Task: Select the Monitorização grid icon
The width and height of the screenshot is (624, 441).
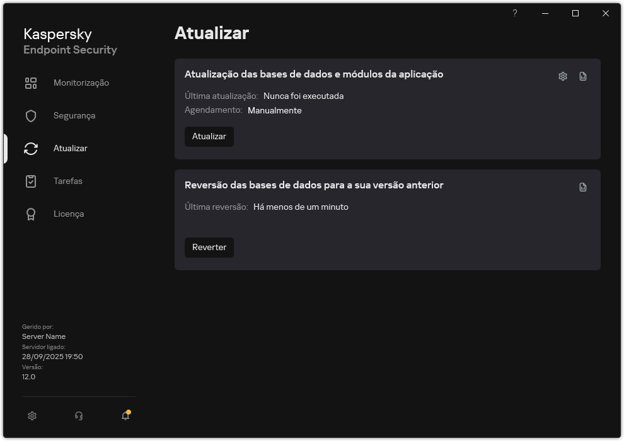Action: (x=30, y=83)
